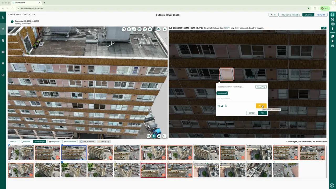Open the Filter by Altitude dropdown
Image resolution: width=336 pixels, height=189 pixels.
tap(88, 141)
